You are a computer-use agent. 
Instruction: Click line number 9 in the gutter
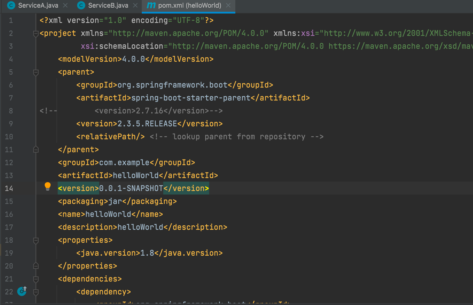coord(11,124)
